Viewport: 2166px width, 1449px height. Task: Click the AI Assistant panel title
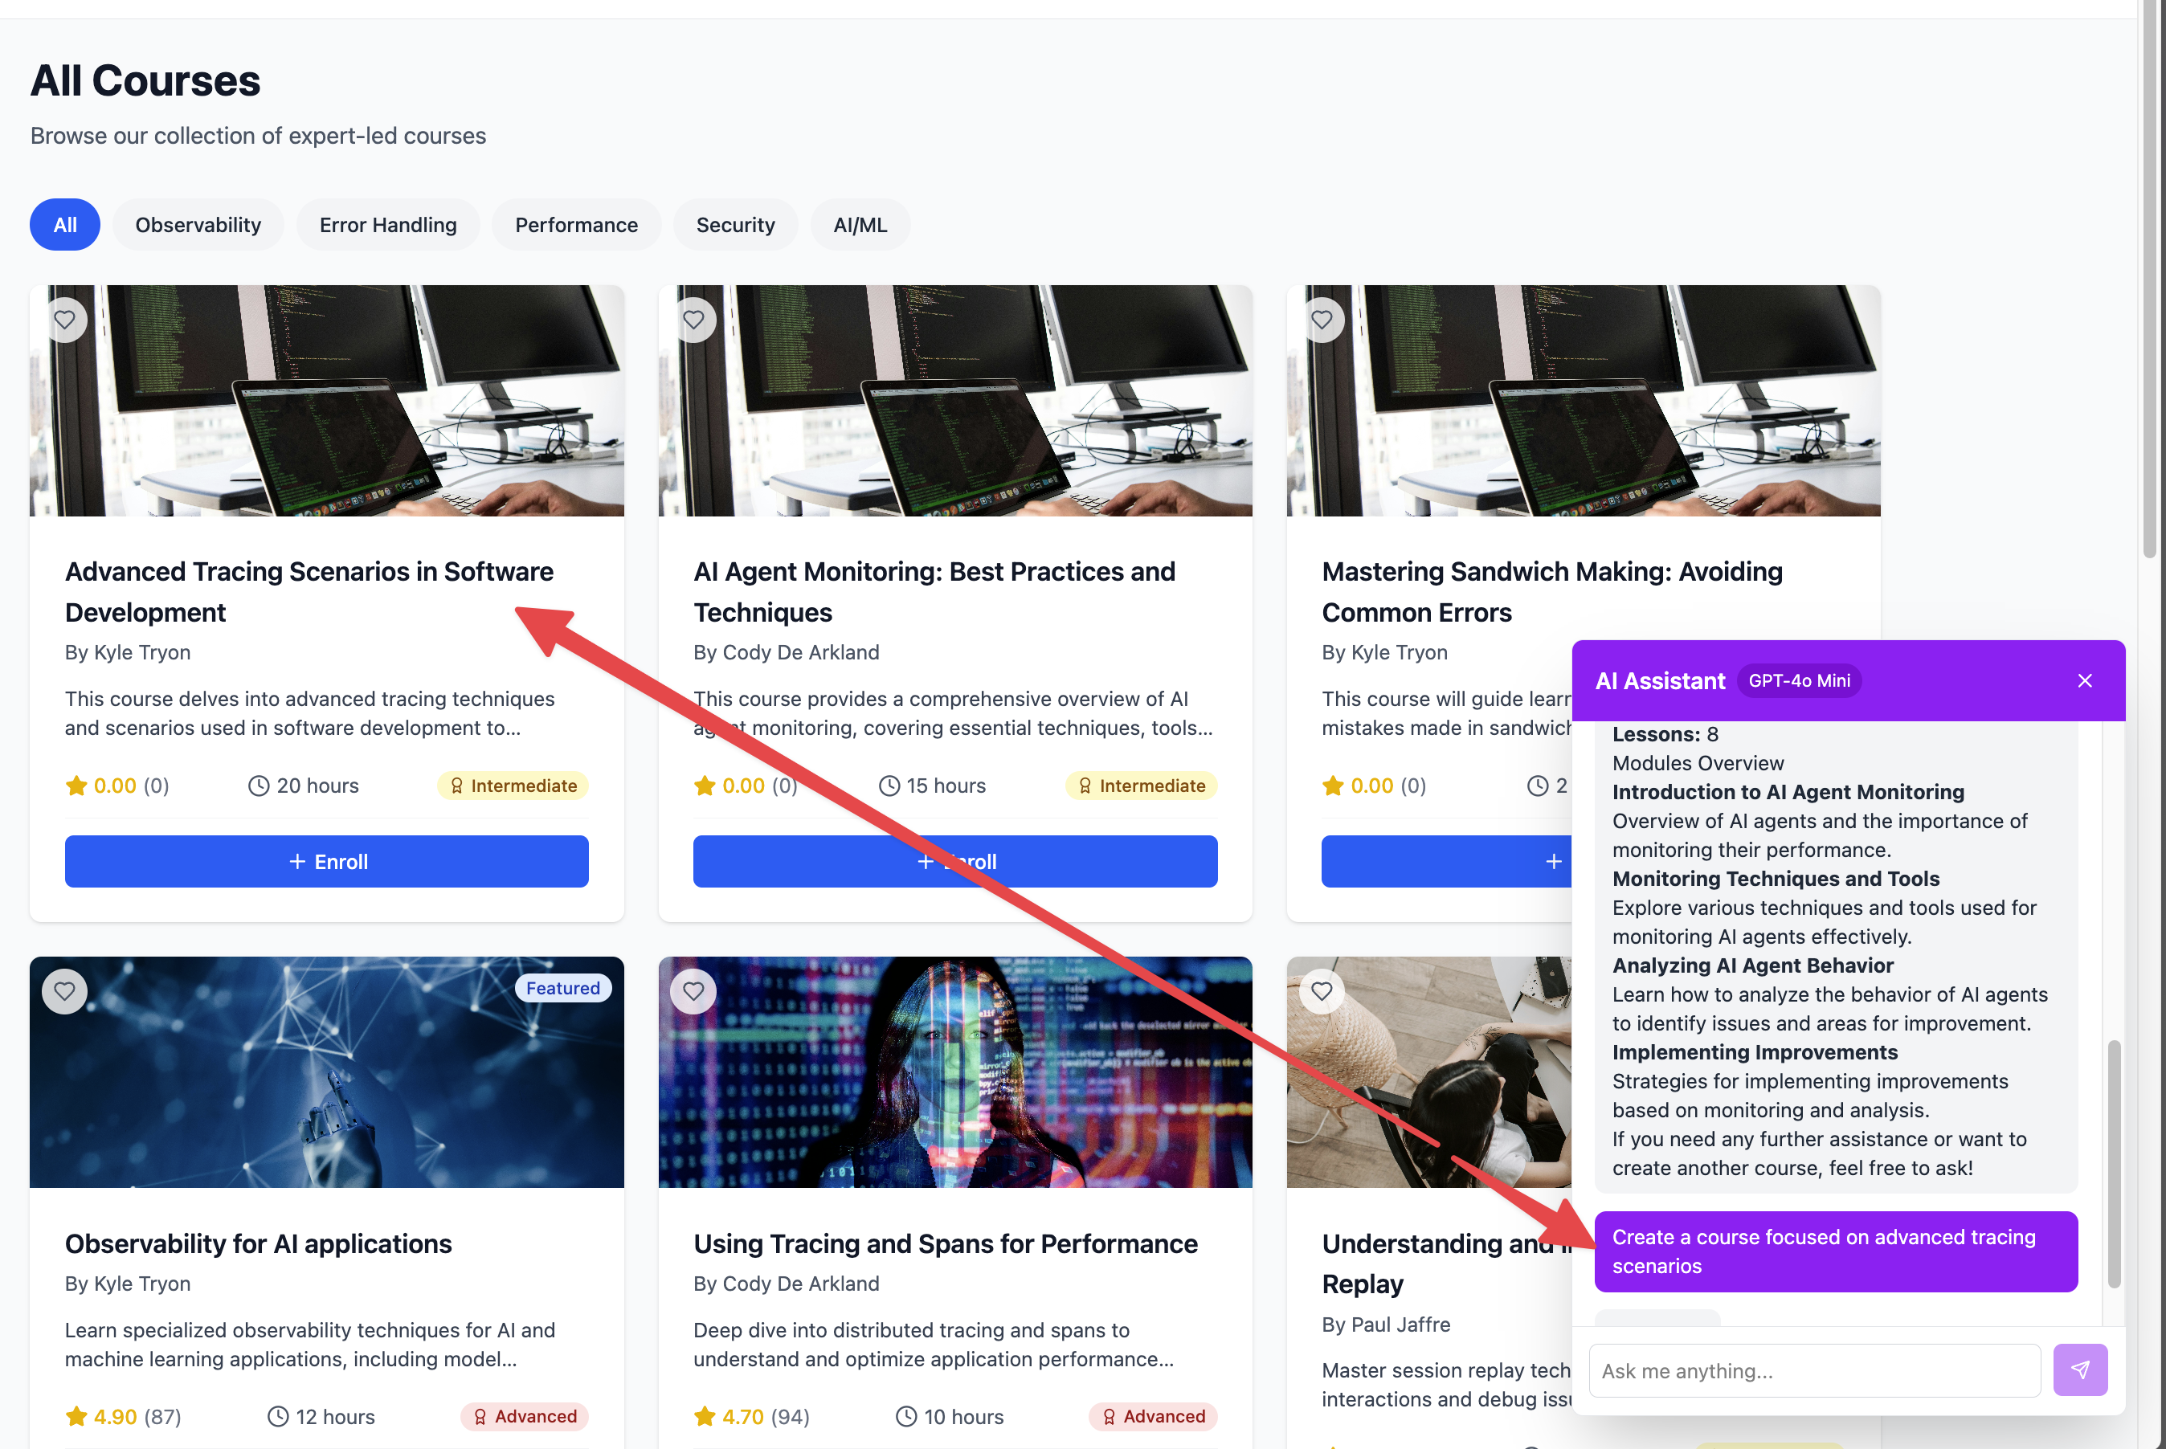[1660, 680]
